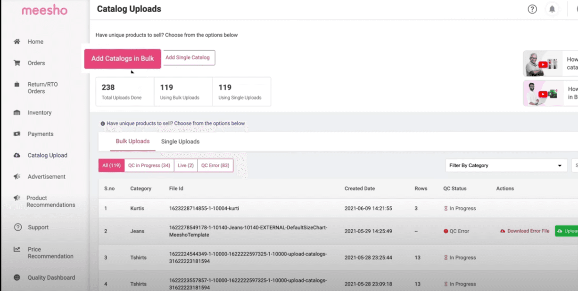Click the Add Catalogs in Bulk button
The image size is (578, 291).
[x=122, y=58]
